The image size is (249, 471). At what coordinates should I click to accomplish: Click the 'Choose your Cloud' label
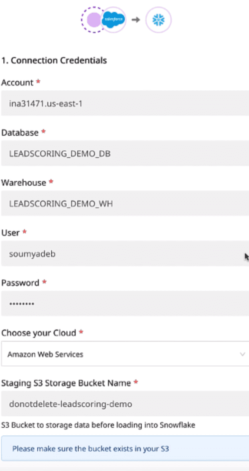point(39,333)
